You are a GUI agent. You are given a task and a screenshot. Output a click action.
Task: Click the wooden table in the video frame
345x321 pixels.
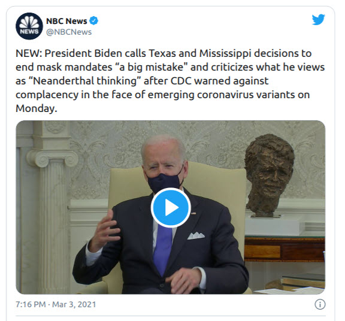285,249
